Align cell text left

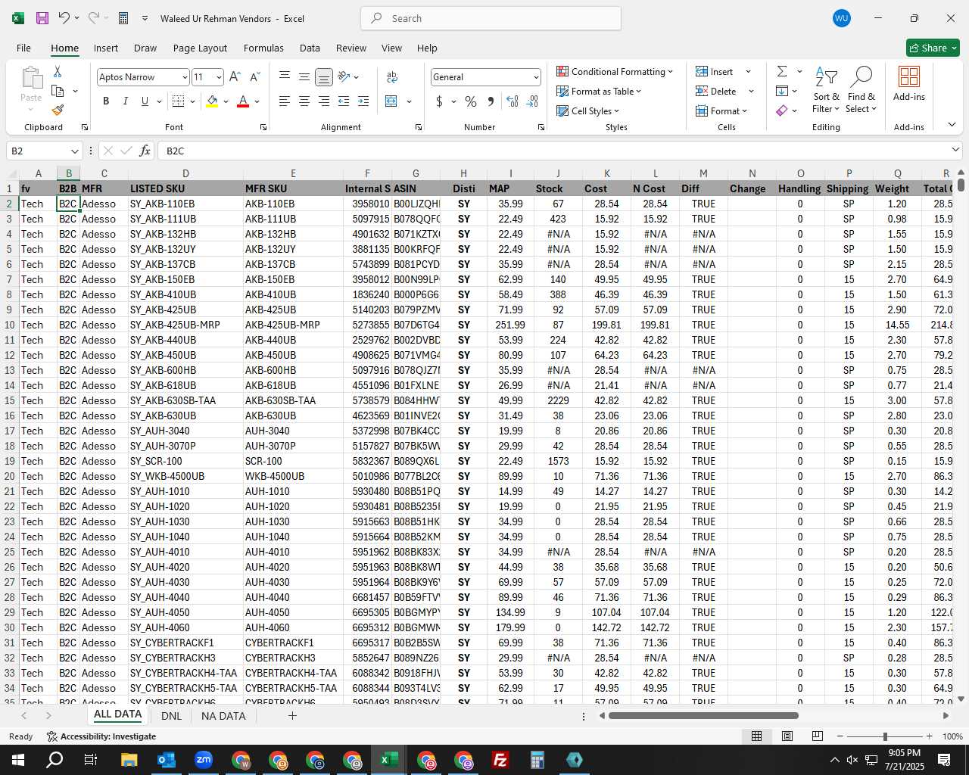click(x=285, y=101)
